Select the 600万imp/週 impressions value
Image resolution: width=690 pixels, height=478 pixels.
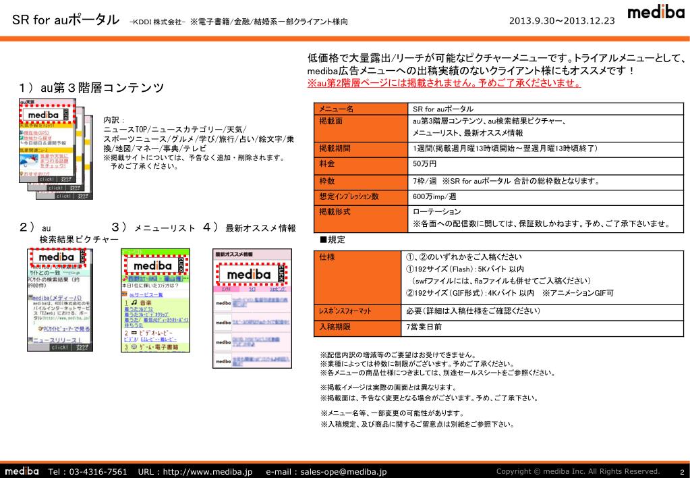(434, 196)
